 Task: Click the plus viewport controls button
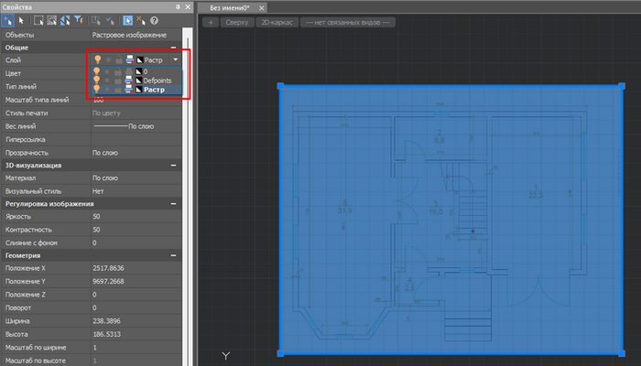(x=209, y=22)
